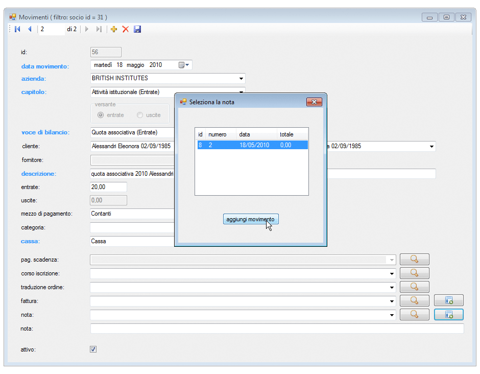This screenshot has height=374, width=480.
Task: Create new fattura with add-table button
Action: (449, 300)
